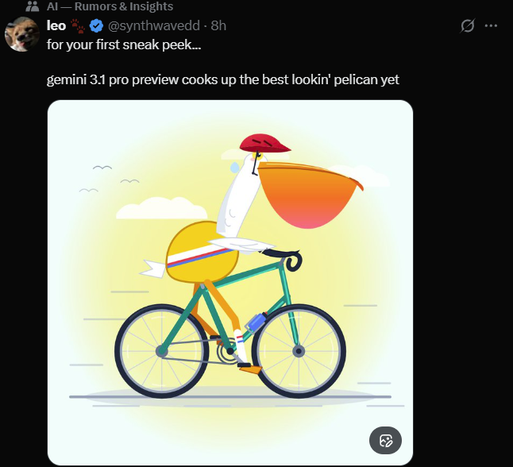Open the @synthwavedd handle link
Screen dimensions: 513x467
pyautogui.click(x=153, y=25)
